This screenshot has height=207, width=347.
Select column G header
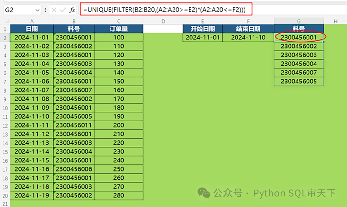[299, 21]
